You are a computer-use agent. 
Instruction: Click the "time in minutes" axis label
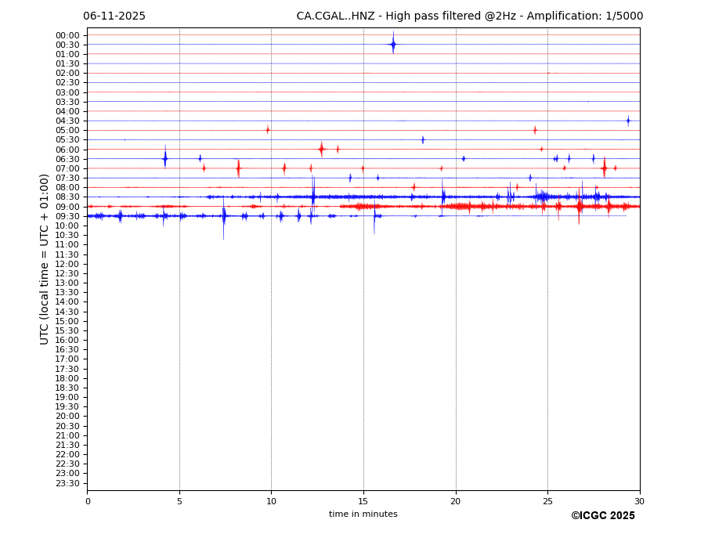pyautogui.click(x=363, y=514)
